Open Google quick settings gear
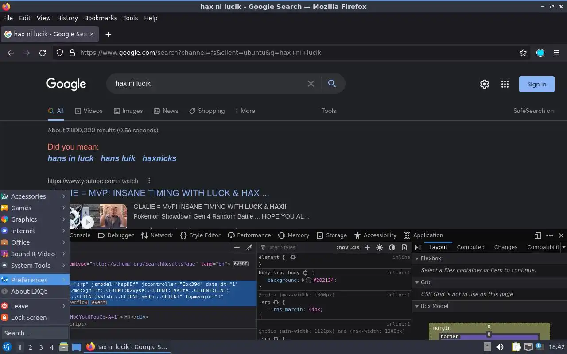 click(x=485, y=84)
